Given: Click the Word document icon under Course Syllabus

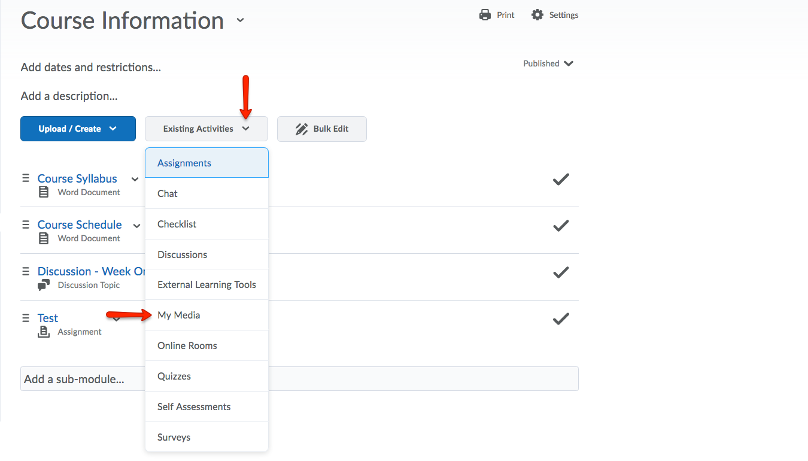Looking at the screenshot, I should click(44, 192).
